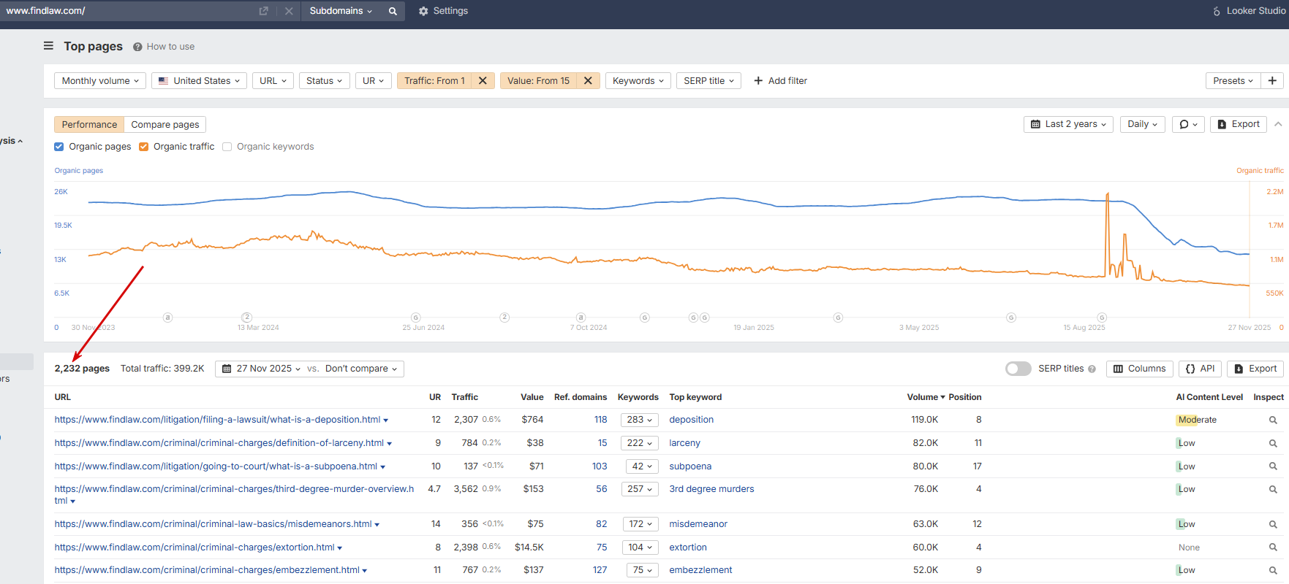Change the Daily granularity dropdown
1289x584 pixels.
pos(1142,124)
